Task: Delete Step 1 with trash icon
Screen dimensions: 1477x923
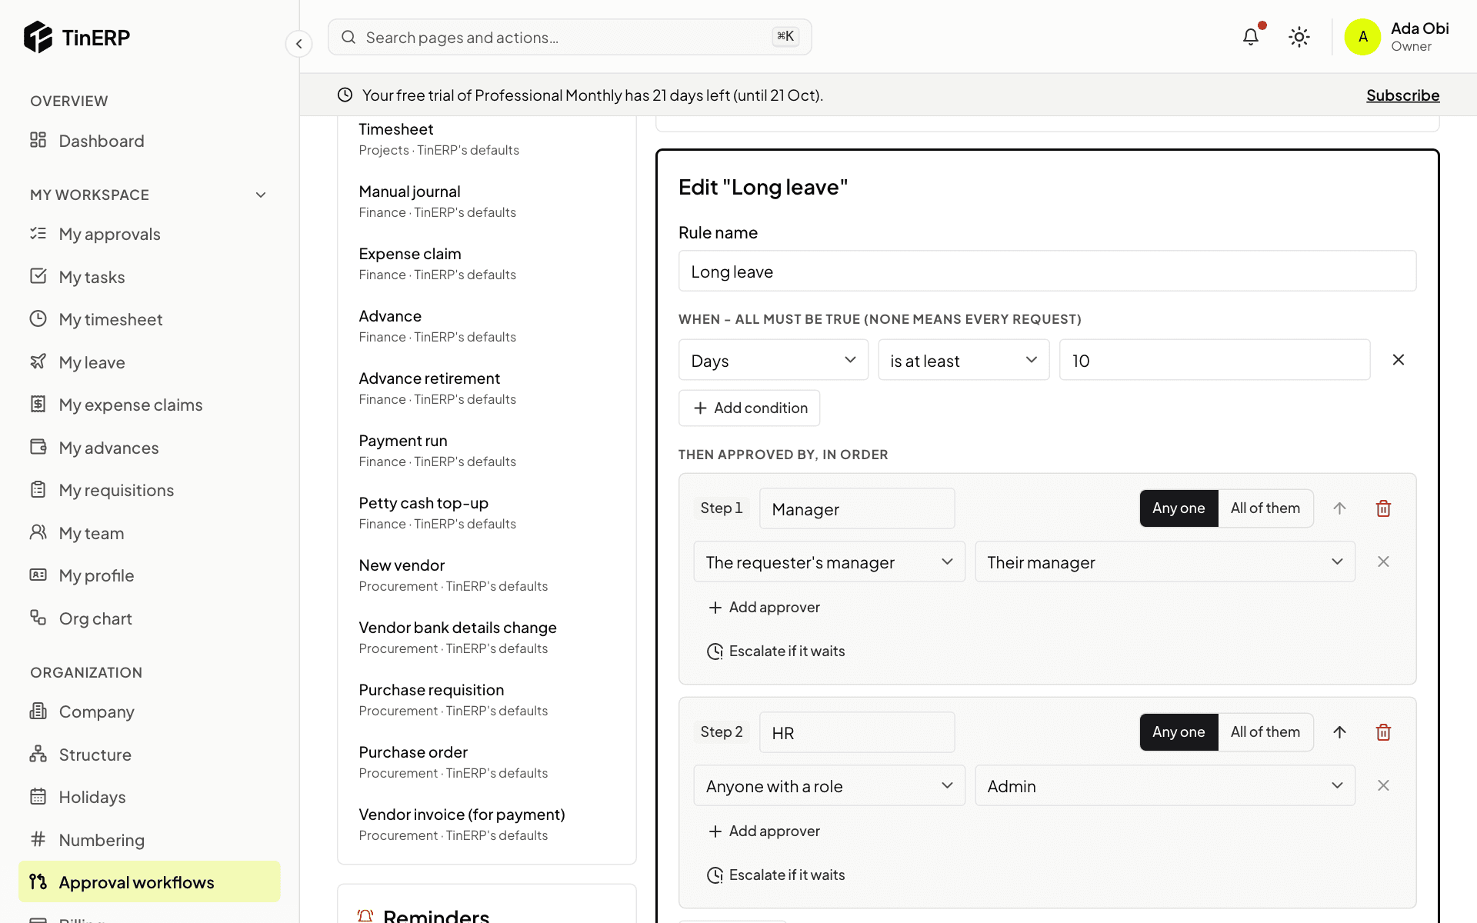Action: coord(1383,508)
